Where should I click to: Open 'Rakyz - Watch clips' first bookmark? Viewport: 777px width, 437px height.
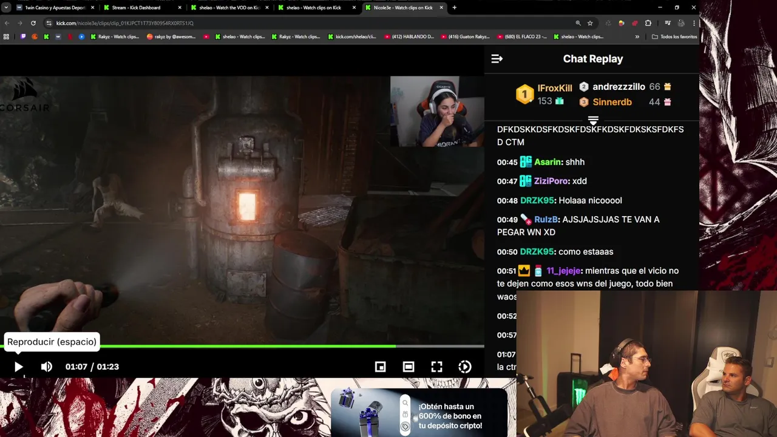coord(115,36)
